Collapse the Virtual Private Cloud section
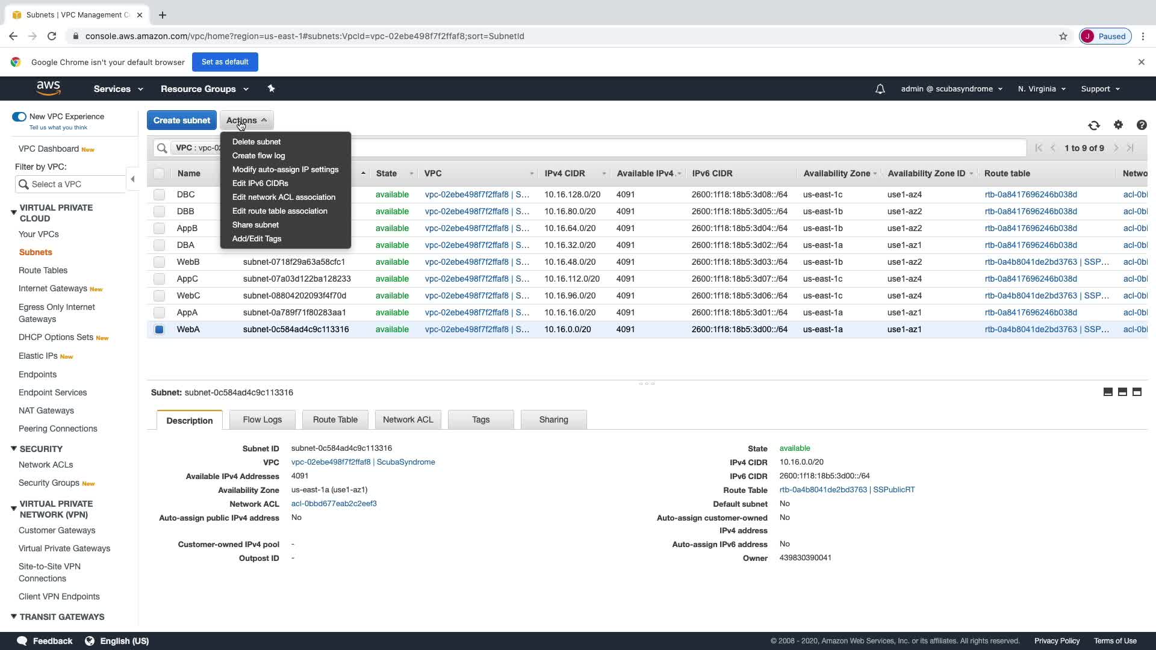Screen dimensions: 1156x650 click(14, 212)
